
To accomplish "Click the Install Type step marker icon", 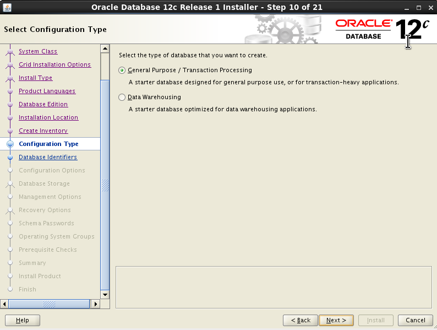I will tap(10, 78).
